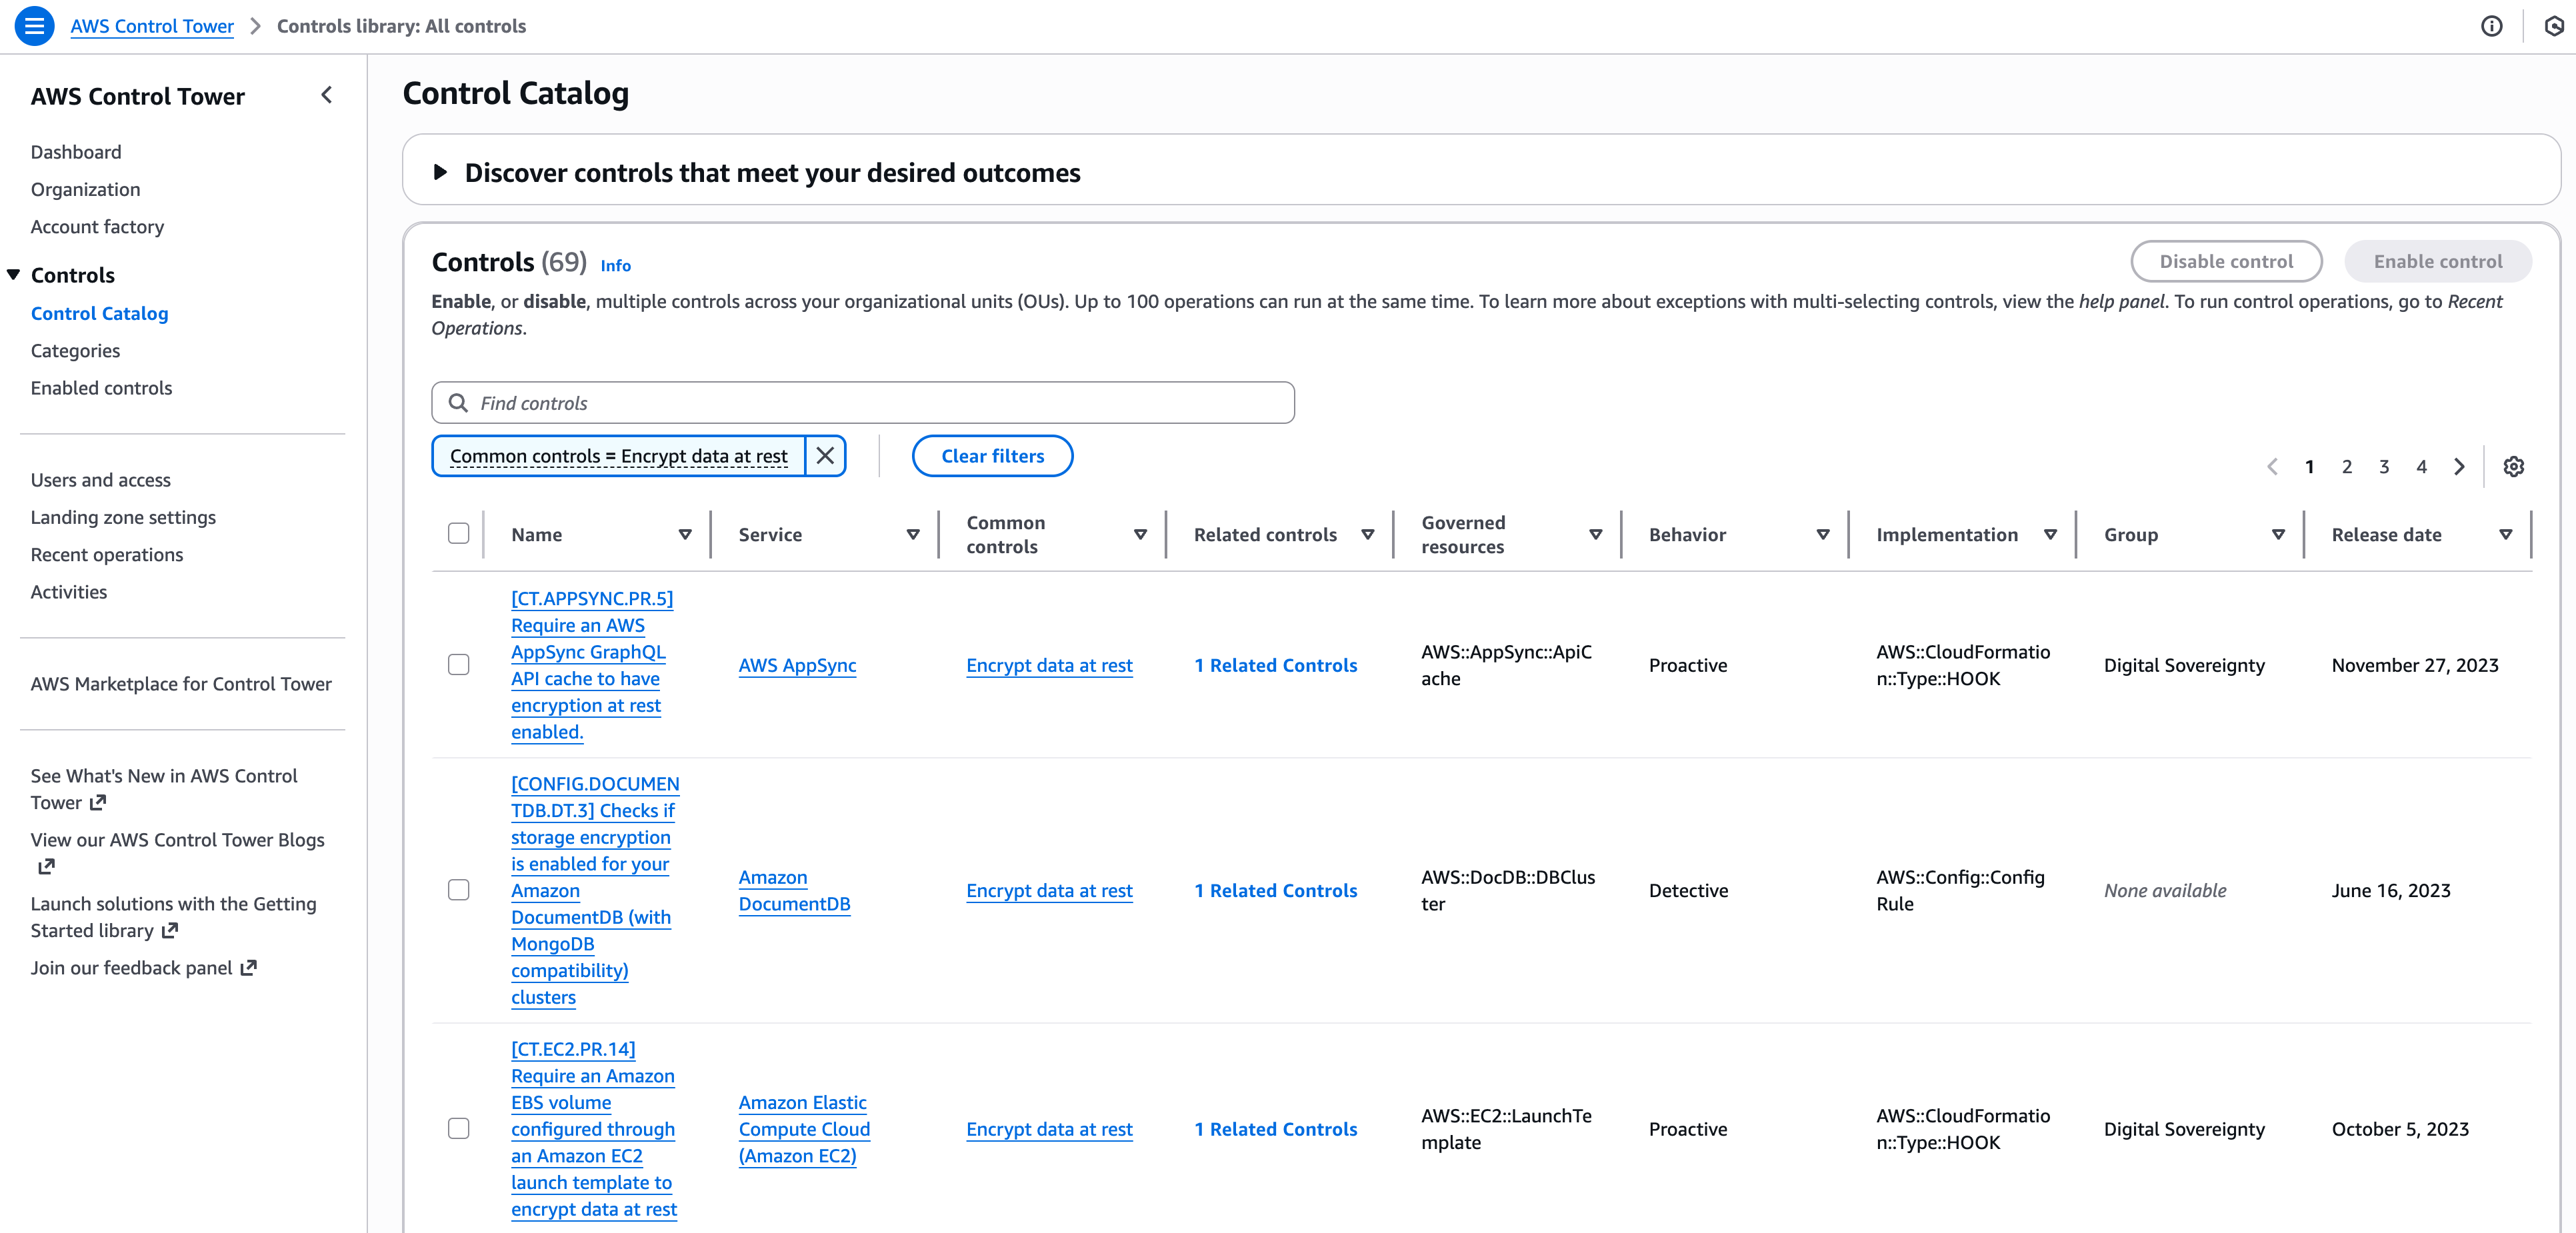Focus the Find controls search field

pos(863,403)
